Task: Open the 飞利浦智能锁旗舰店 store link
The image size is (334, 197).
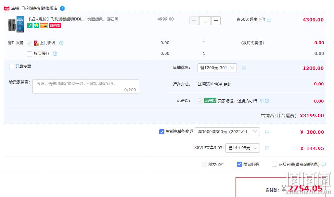Action: pos(40,8)
